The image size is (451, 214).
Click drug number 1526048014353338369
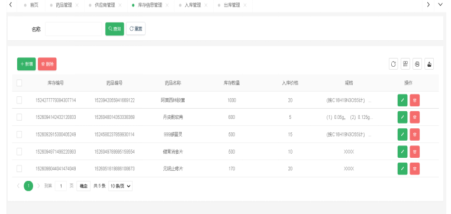114,117
